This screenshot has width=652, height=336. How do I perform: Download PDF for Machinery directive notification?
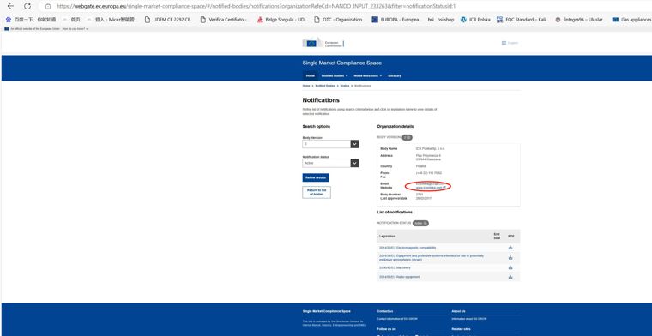(x=510, y=267)
